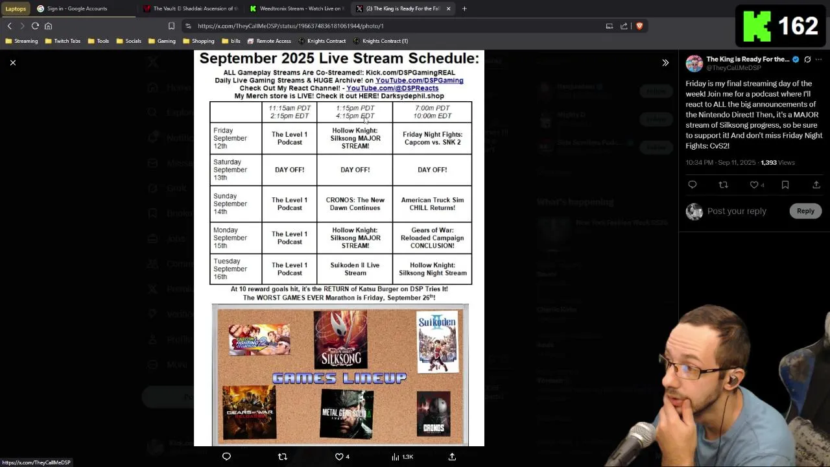Open view analytics icon showing 1.3K

[x=402, y=457]
